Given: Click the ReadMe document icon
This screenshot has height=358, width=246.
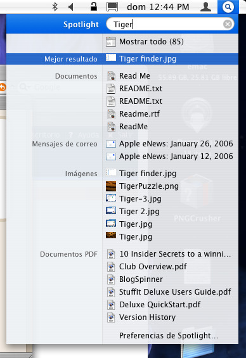Looking at the screenshot, I should click(x=111, y=127).
